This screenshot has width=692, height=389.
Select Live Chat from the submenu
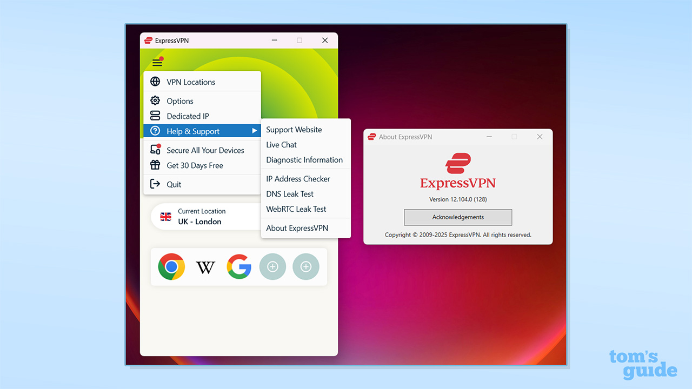[x=281, y=145]
